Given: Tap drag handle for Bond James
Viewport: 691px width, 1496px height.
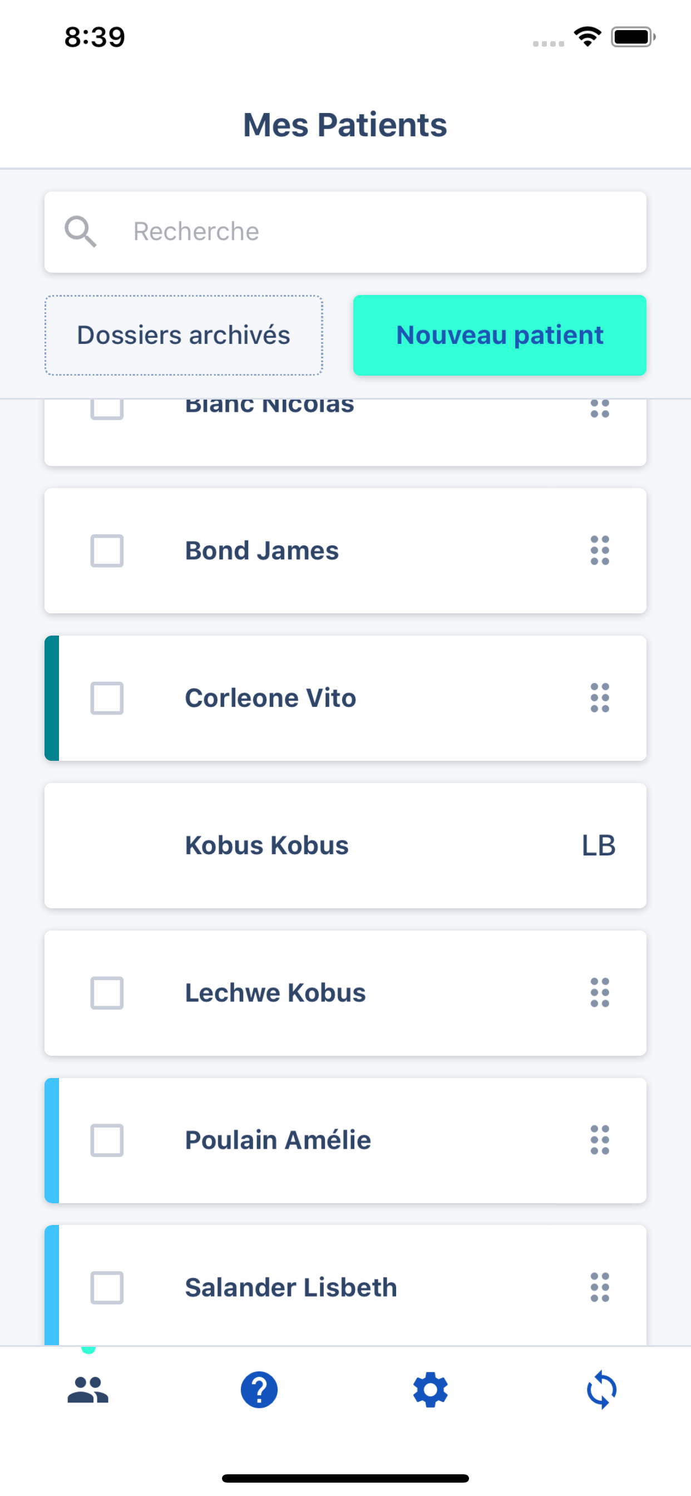Looking at the screenshot, I should [x=599, y=550].
